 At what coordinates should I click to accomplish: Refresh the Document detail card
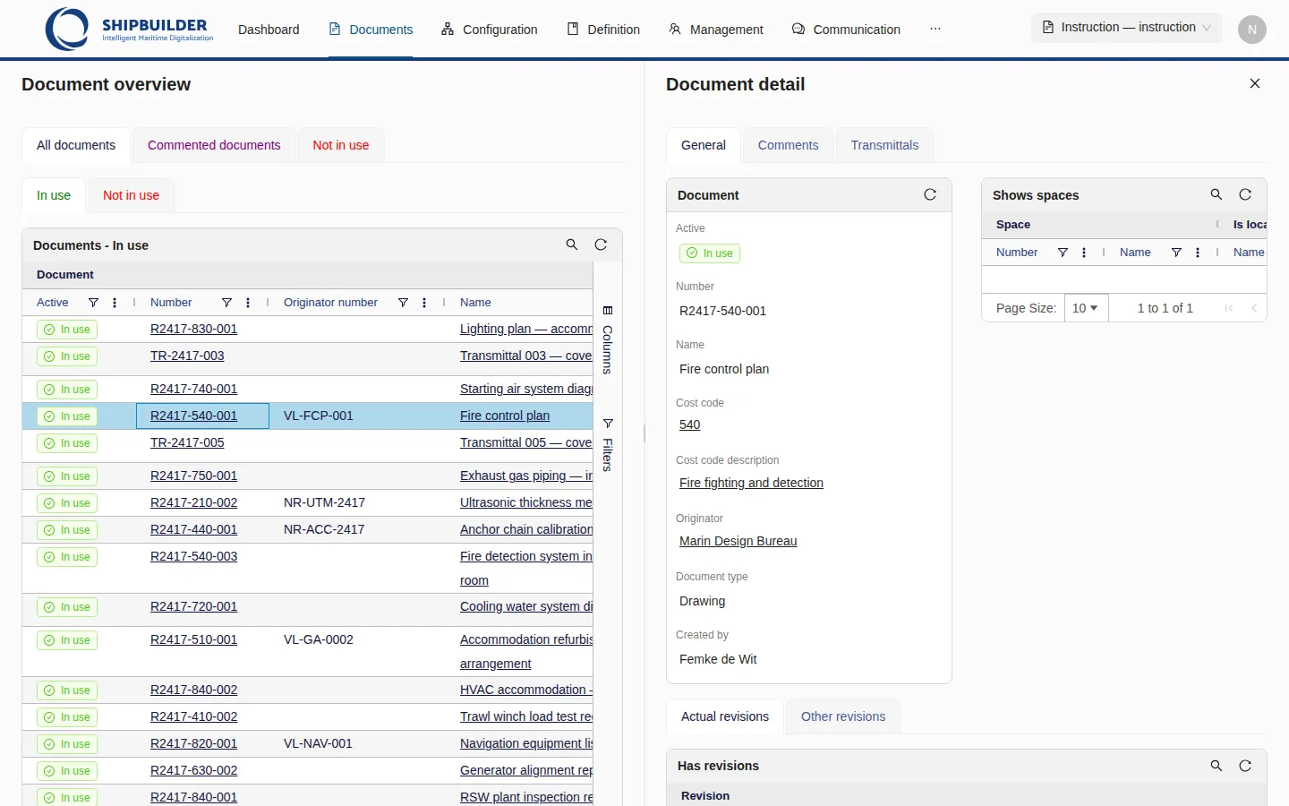(x=930, y=194)
